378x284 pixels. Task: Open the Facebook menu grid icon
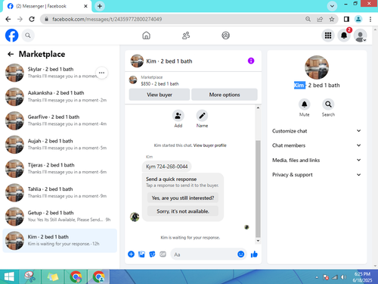(x=328, y=36)
